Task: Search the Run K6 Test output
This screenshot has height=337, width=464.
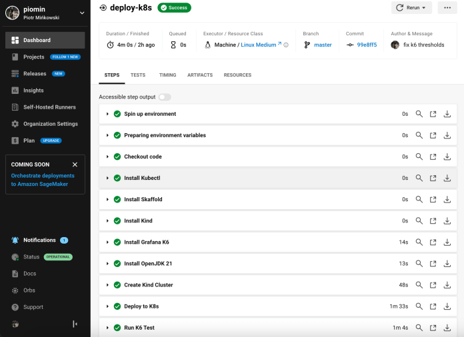Action: [x=419, y=328]
